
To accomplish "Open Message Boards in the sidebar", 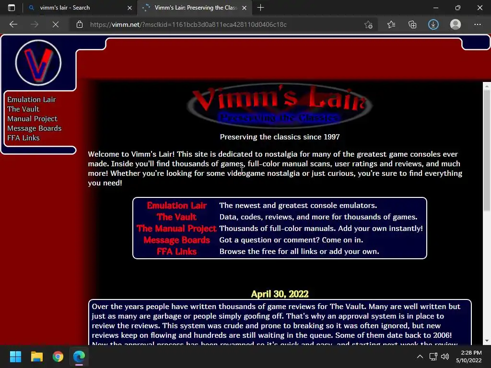I will tap(35, 128).
